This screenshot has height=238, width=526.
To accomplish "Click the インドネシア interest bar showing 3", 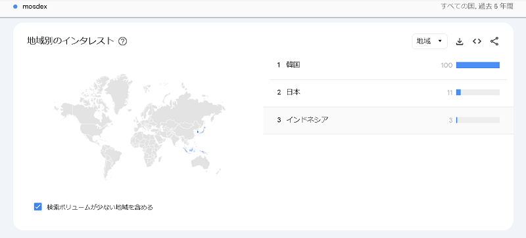I will pos(478,120).
